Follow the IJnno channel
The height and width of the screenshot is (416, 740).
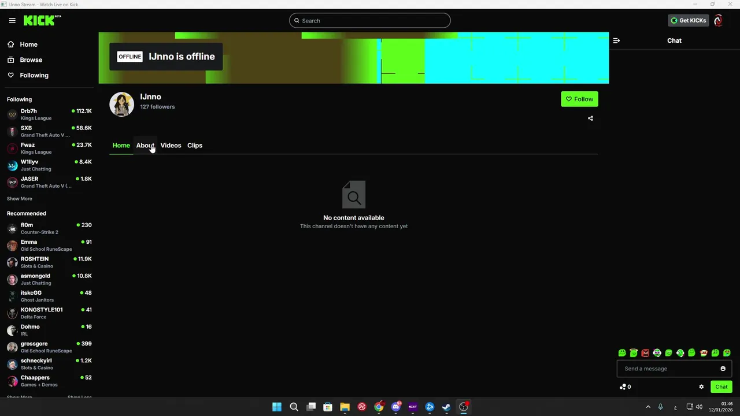[x=579, y=99]
